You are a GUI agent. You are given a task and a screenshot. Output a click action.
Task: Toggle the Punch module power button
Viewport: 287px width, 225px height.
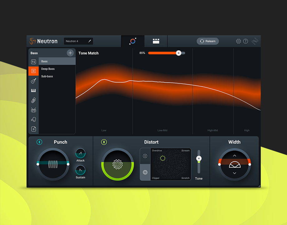39,142
